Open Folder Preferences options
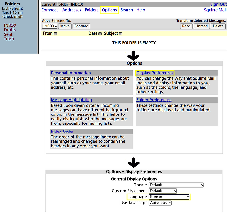The image size is (230, 214). (x=154, y=100)
